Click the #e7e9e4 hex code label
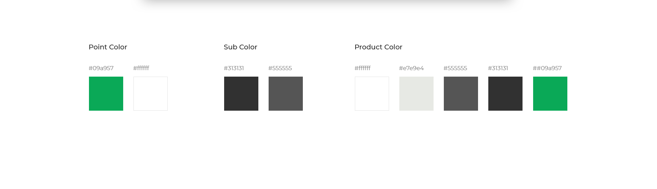This screenshot has height=189, width=657. pyautogui.click(x=411, y=68)
